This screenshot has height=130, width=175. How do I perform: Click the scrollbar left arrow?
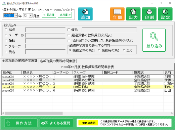[3, 113]
